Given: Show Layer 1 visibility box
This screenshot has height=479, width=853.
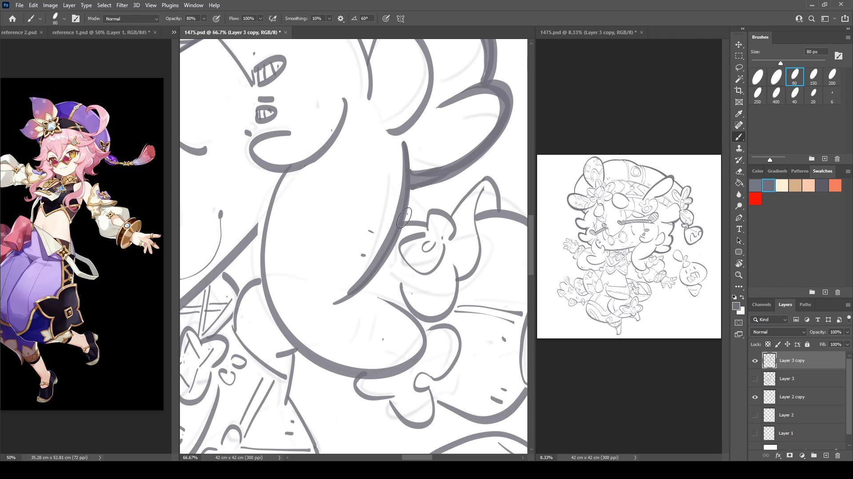Looking at the screenshot, I should [x=755, y=433].
